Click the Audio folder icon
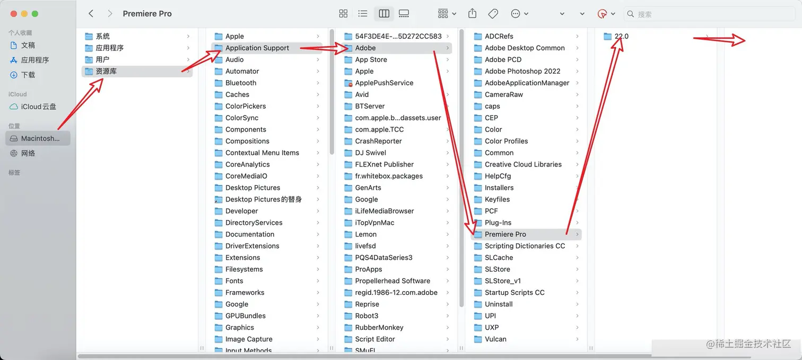The width and height of the screenshot is (802, 360). (x=218, y=59)
